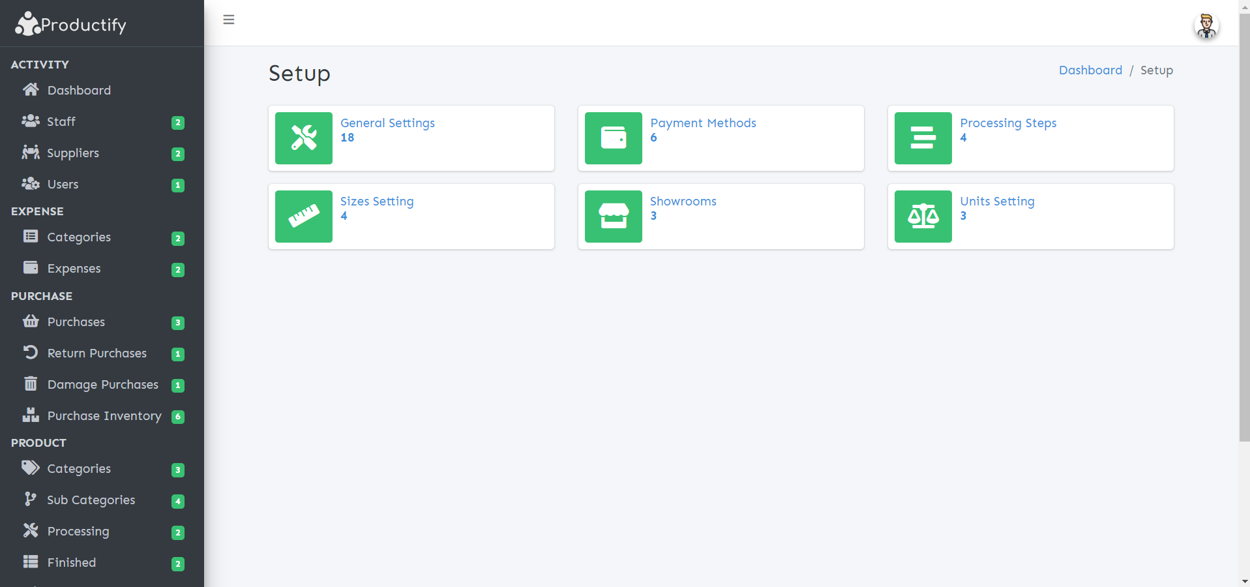Click the Expenses badge showing 2

[x=177, y=269]
